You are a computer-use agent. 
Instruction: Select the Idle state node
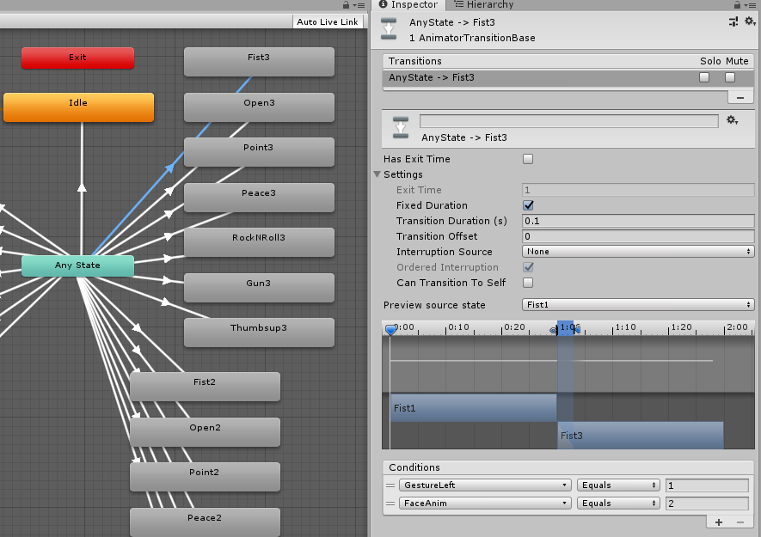click(x=78, y=107)
